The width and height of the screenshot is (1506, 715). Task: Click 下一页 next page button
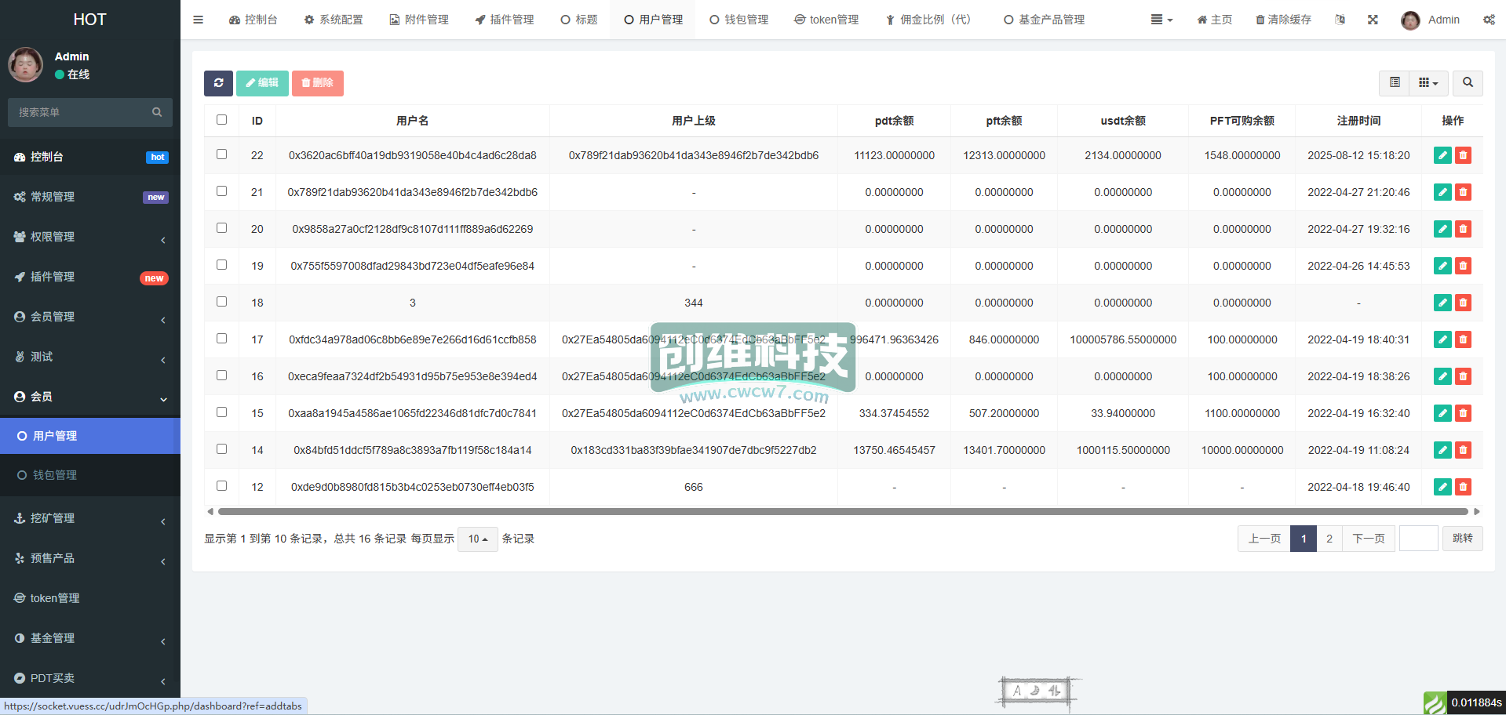(x=1368, y=539)
